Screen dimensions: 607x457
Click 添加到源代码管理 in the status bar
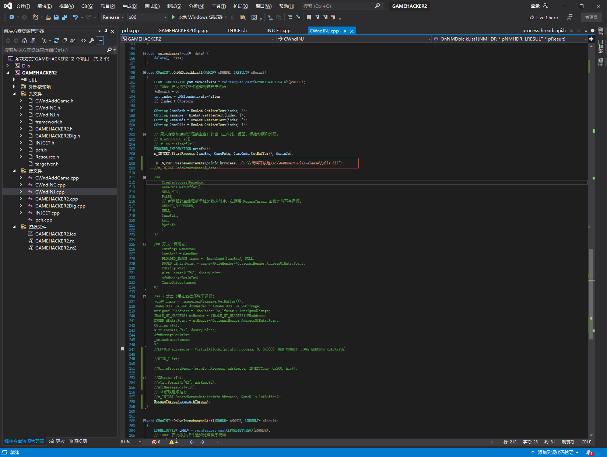[555, 452]
